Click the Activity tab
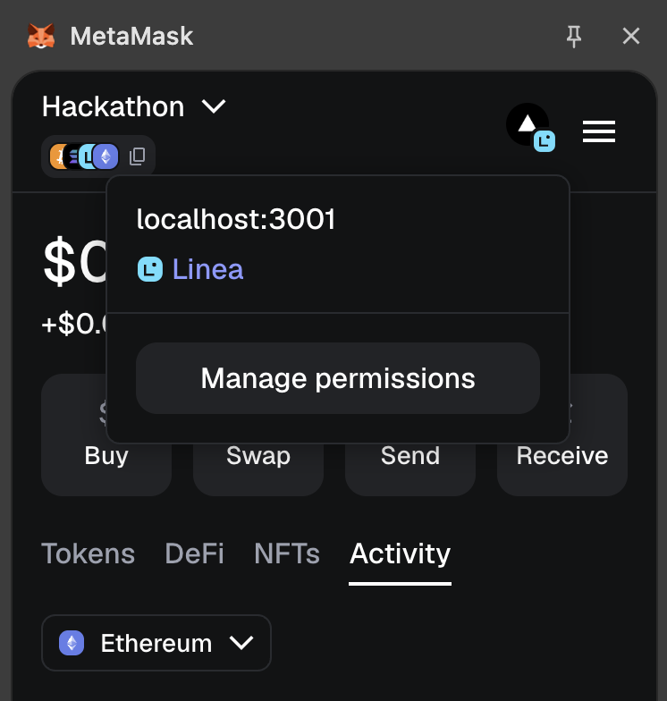 pyautogui.click(x=400, y=554)
